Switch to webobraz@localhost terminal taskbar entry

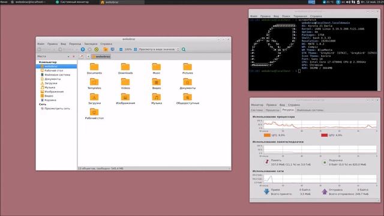[29, 2]
